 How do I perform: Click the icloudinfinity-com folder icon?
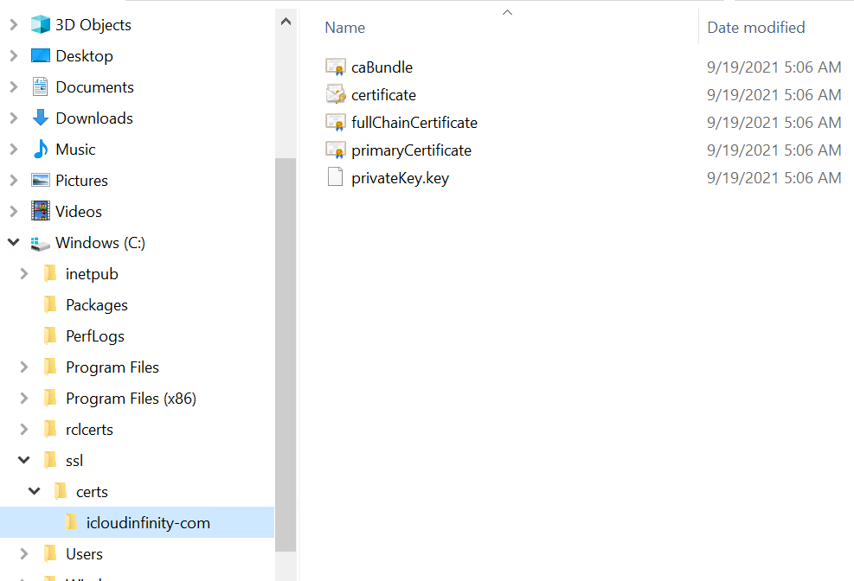coord(71,521)
